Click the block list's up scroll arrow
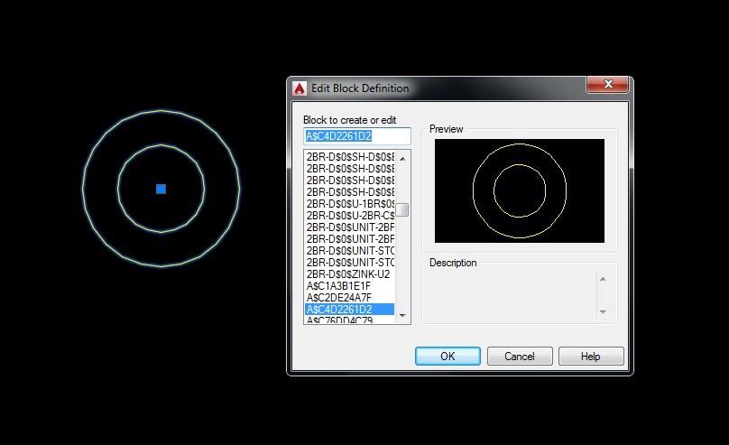The image size is (729, 445). coord(402,158)
